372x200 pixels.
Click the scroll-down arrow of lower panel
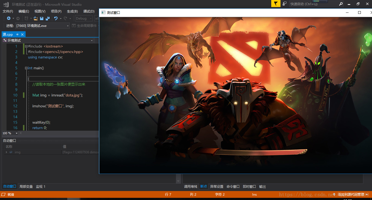[178, 181]
